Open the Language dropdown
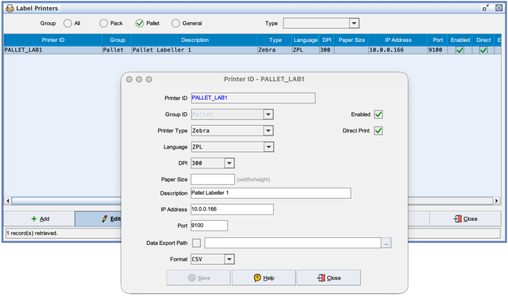 [269, 147]
